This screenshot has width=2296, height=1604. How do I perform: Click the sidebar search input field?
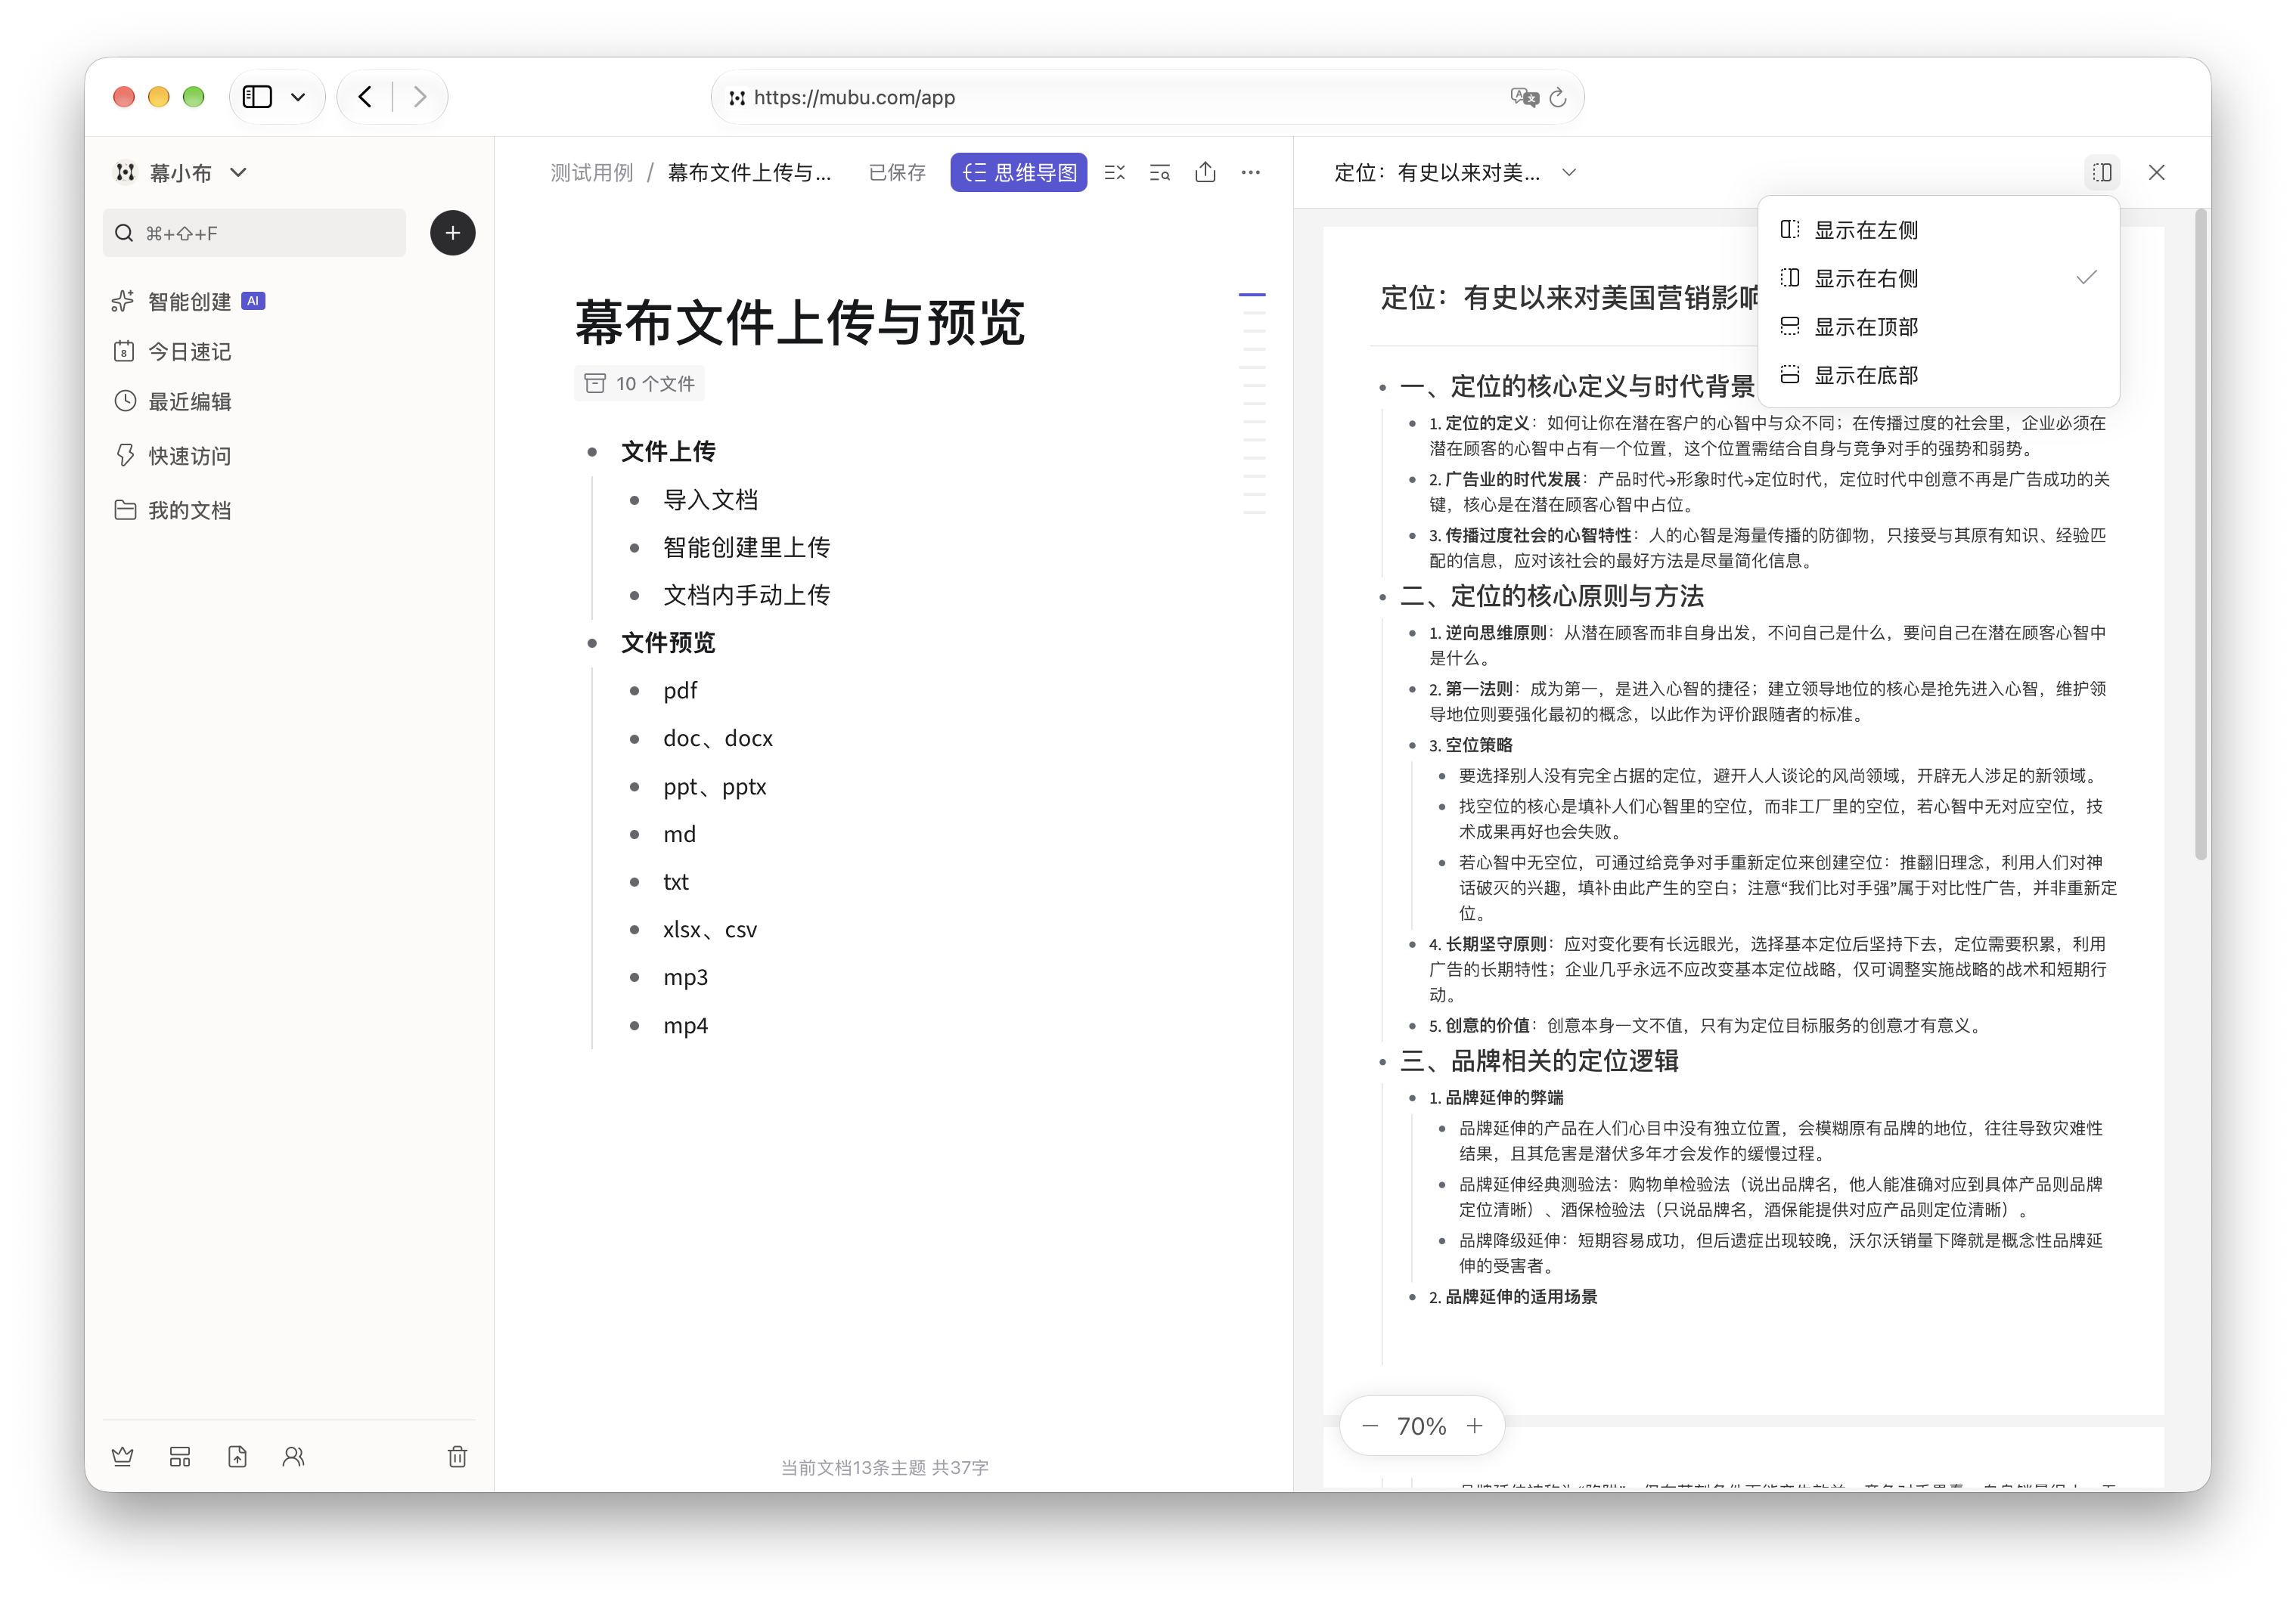coord(254,233)
